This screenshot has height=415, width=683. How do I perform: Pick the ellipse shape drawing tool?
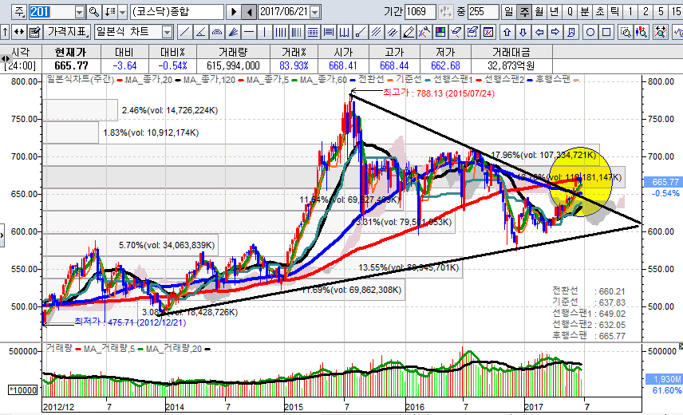591,32
